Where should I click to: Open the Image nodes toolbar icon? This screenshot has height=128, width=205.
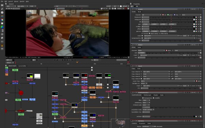2,5
